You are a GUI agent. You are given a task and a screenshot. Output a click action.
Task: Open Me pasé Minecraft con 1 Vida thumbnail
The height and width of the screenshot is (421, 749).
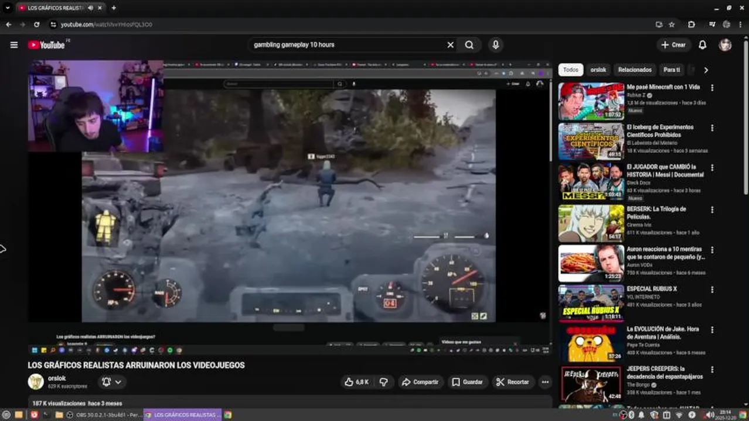pyautogui.click(x=591, y=101)
